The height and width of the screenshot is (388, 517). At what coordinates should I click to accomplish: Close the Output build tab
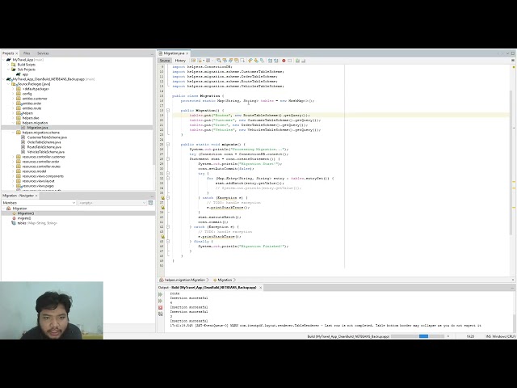pos(260,288)
